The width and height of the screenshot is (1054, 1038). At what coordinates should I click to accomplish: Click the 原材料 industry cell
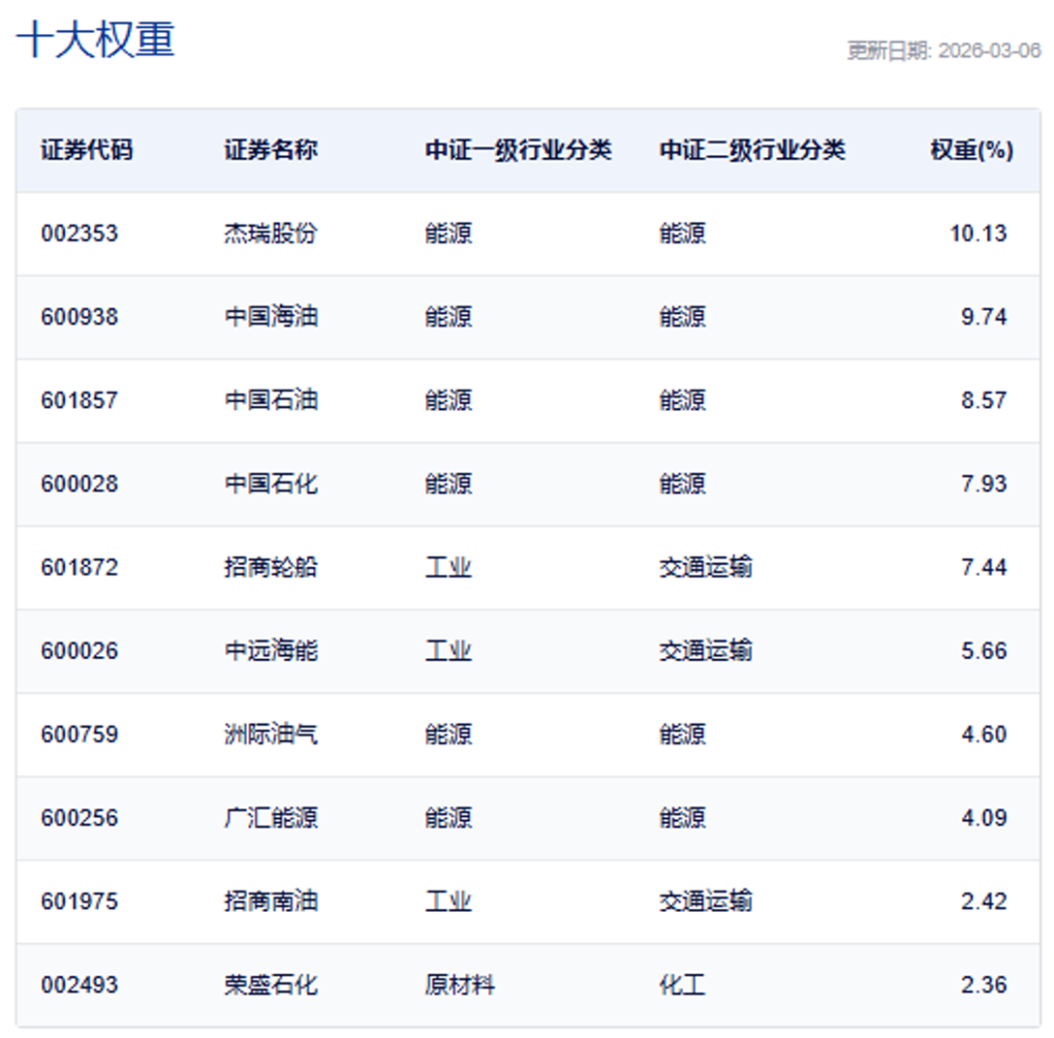(x=460, y=985)
